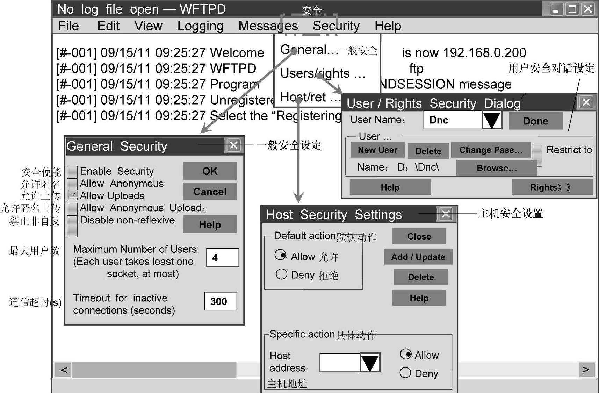Toggle Allow Anonymous Upload checkbox
Screen dimensions: 599x393
click(72, 208)
